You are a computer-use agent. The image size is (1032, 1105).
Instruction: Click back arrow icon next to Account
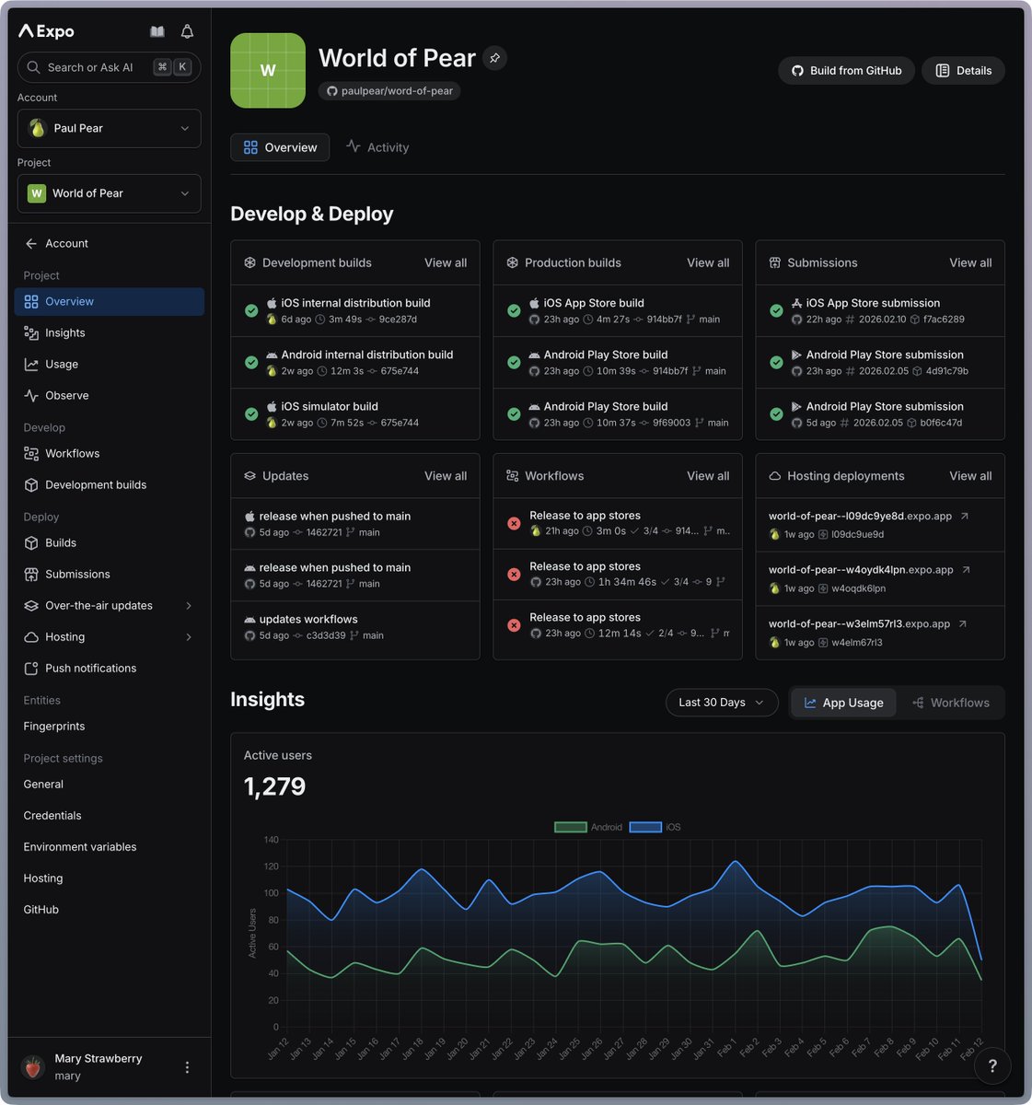[x=31, y=244]
